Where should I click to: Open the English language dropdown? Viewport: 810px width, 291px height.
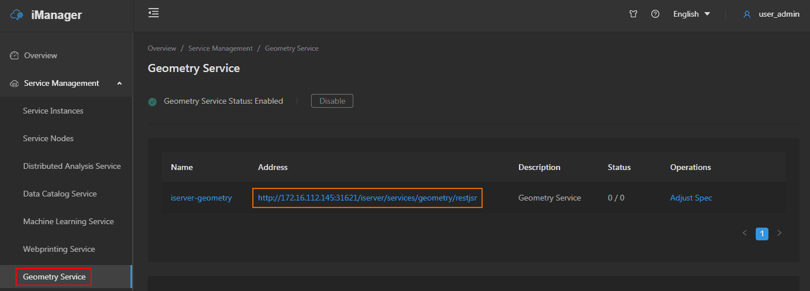tap(692, 14)
